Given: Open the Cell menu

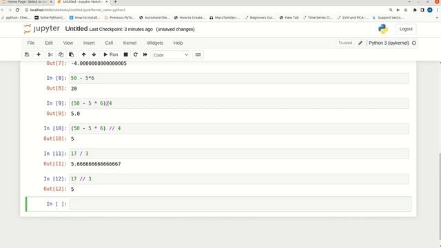Looking at the screenshot, I should [109, 43].
